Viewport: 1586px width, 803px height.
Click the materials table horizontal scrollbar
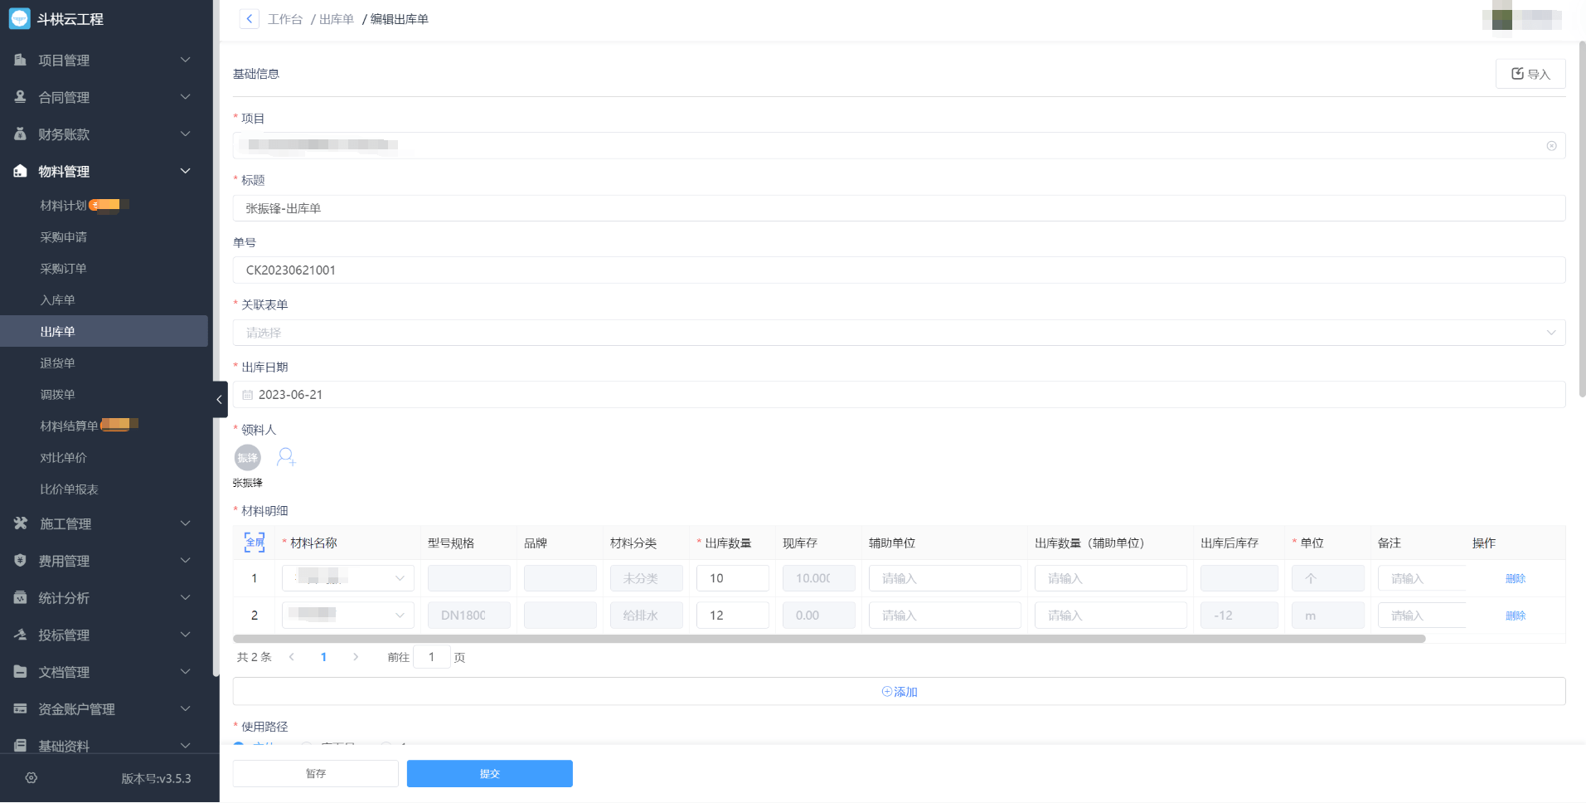[829, 639]
